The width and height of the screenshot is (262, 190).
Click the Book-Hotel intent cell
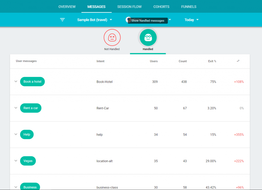point(105,82)
